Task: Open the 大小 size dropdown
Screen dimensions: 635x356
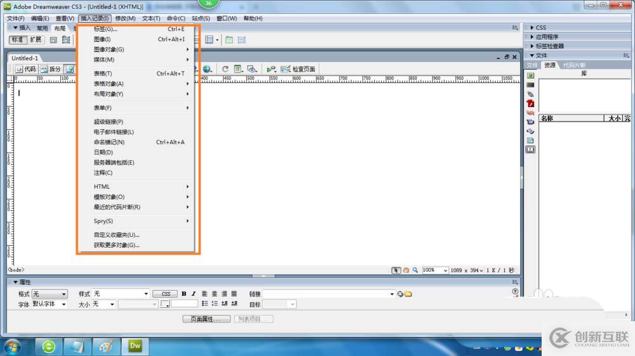Action: pyautogui.click(x=104, y=304)
